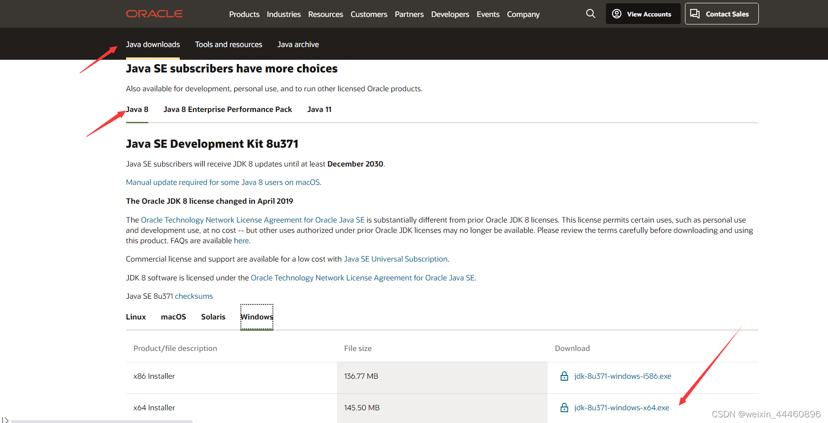Click the horizontal scrollbar at page bottom

102,421
